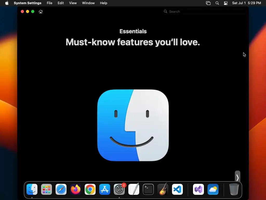This screenshot has height=200, width=266.
Task: Launch Google Chrome from the Dock
Action: (90, 189)
